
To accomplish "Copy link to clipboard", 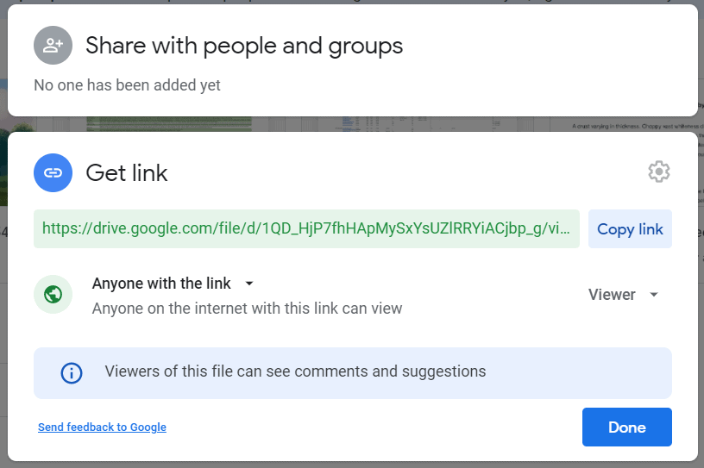I will click(630, 229).
